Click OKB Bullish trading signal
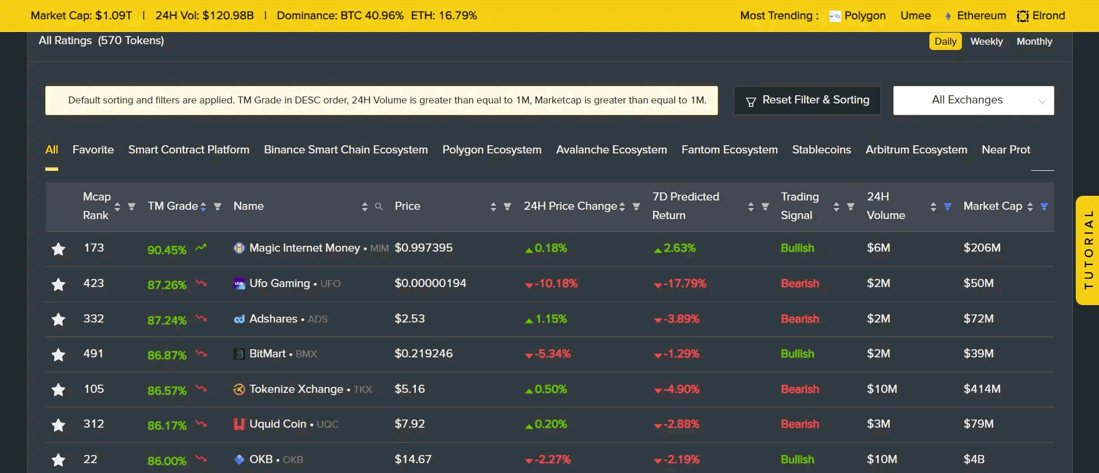Image resolution: width=1099 pixels, height=473 pixels. pos(798,460)
